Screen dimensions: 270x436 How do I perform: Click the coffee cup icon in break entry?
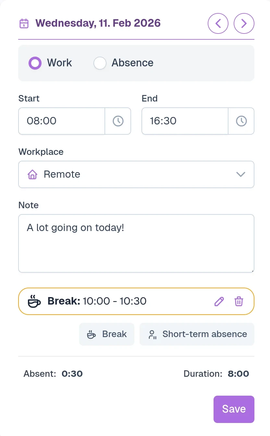click(34, 301)
